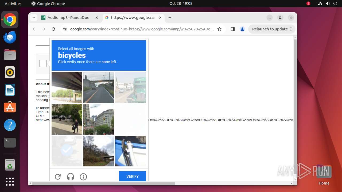342x192 pixels.
Task: Open the captcha help info icon
Action: click(x=83, y=177)
